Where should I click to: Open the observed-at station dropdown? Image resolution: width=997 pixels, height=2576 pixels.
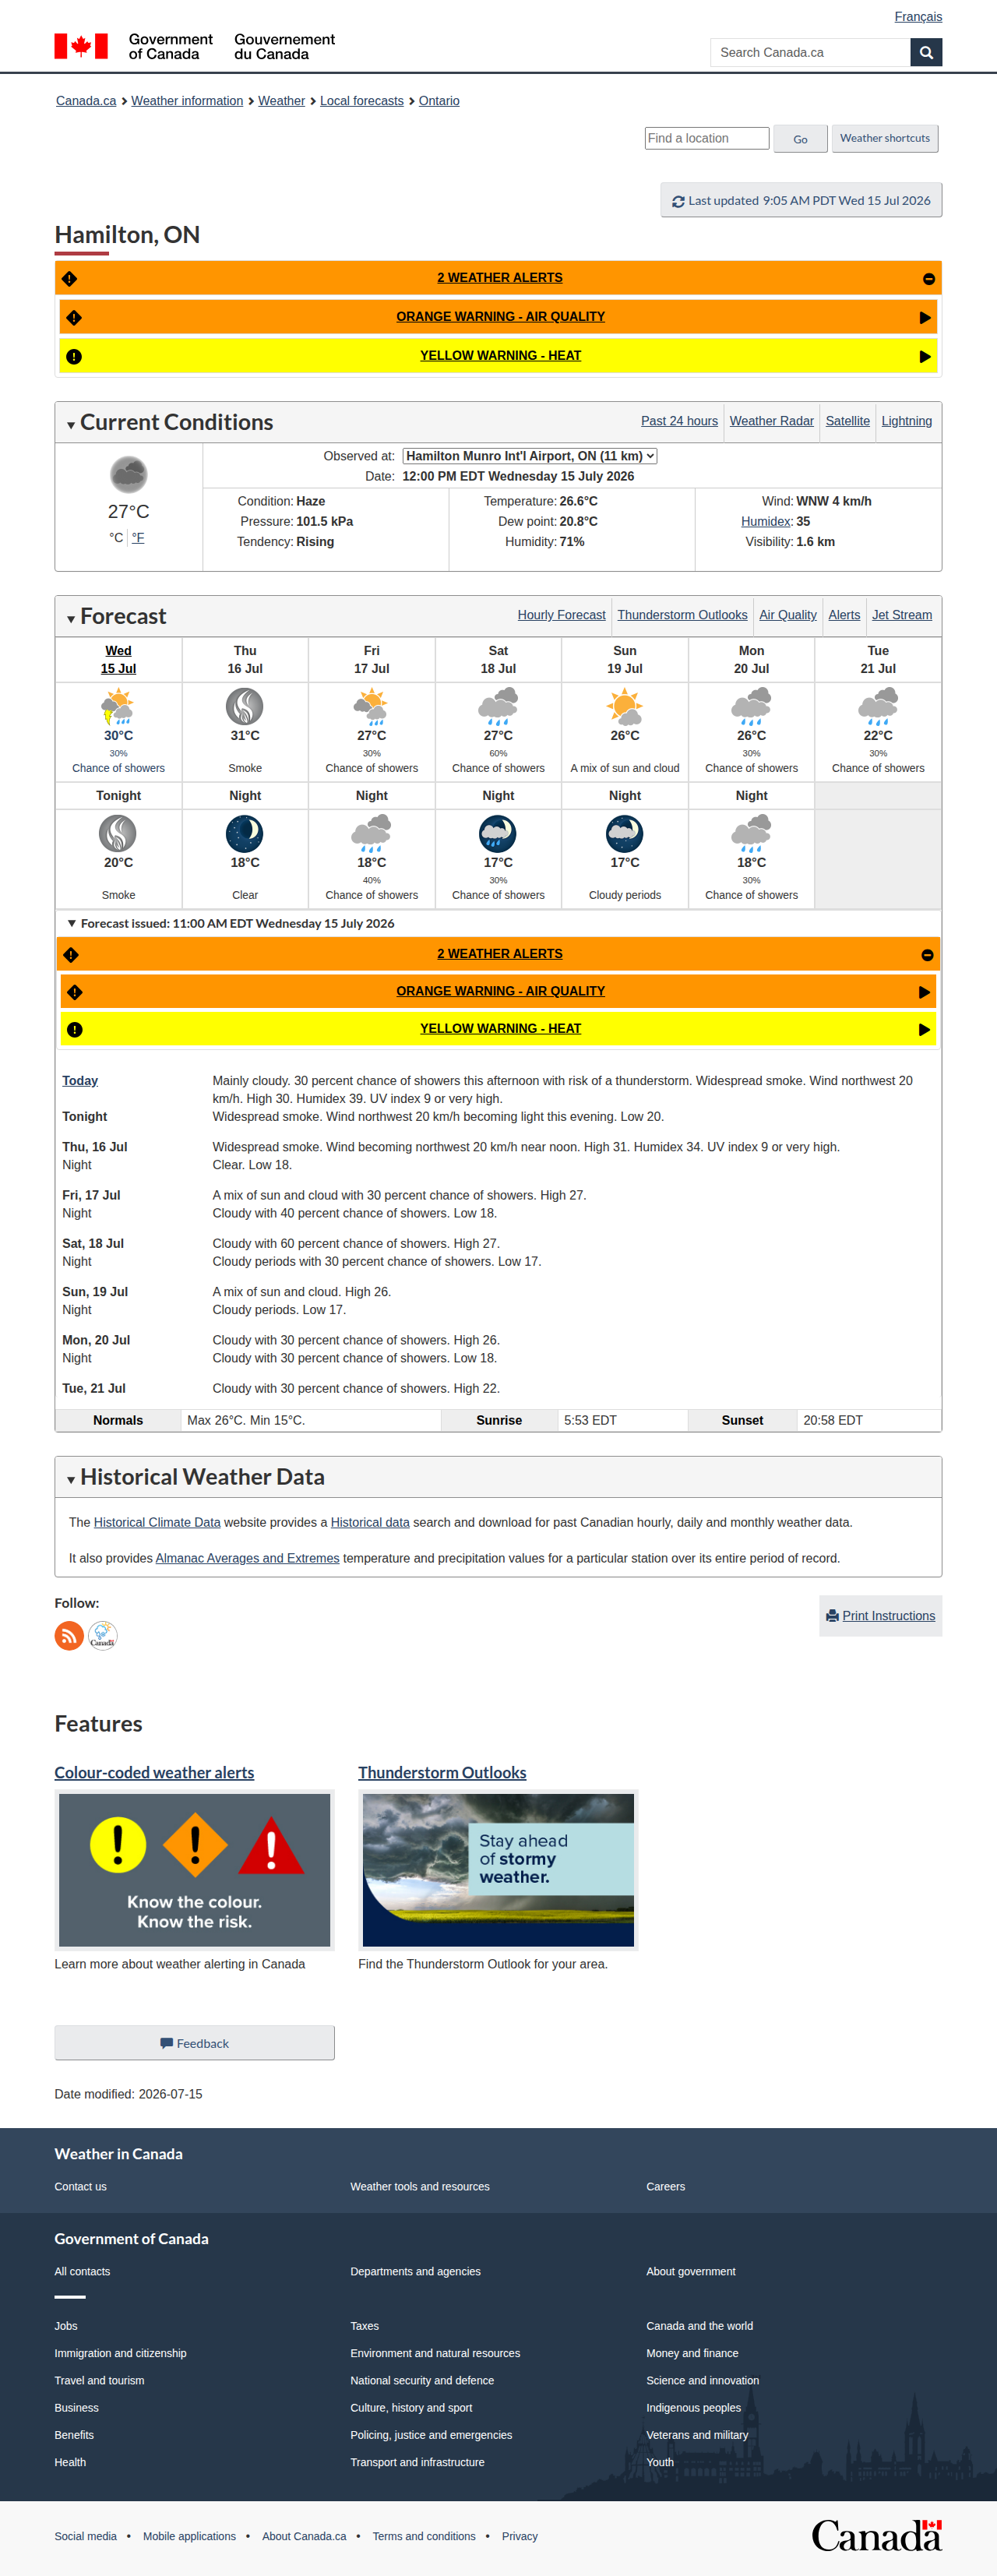click(530, 456)
